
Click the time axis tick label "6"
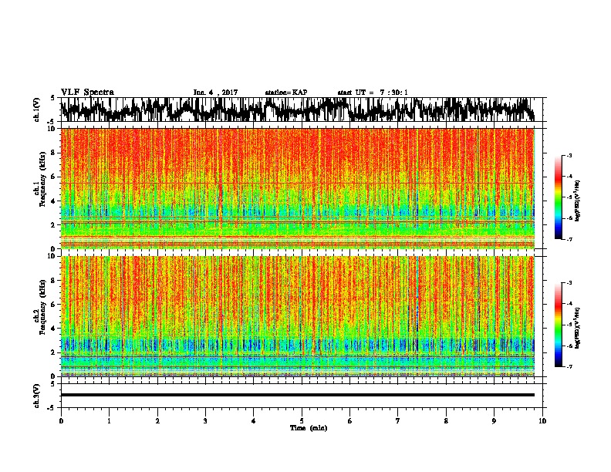pos(350,421)
